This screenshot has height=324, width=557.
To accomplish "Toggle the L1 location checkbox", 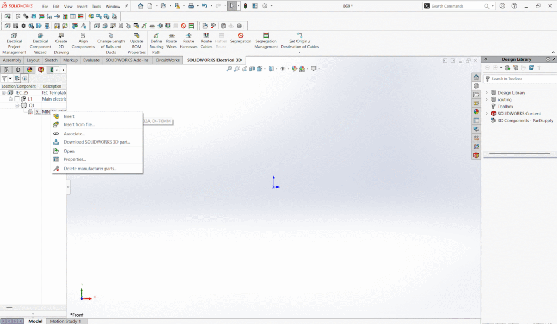I will [x=17, y=99].
